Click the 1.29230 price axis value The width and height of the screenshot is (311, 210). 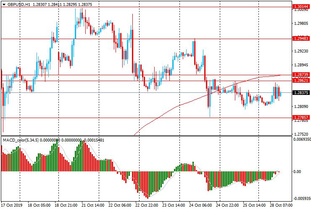pyautogui.click(x=301, y=51)
